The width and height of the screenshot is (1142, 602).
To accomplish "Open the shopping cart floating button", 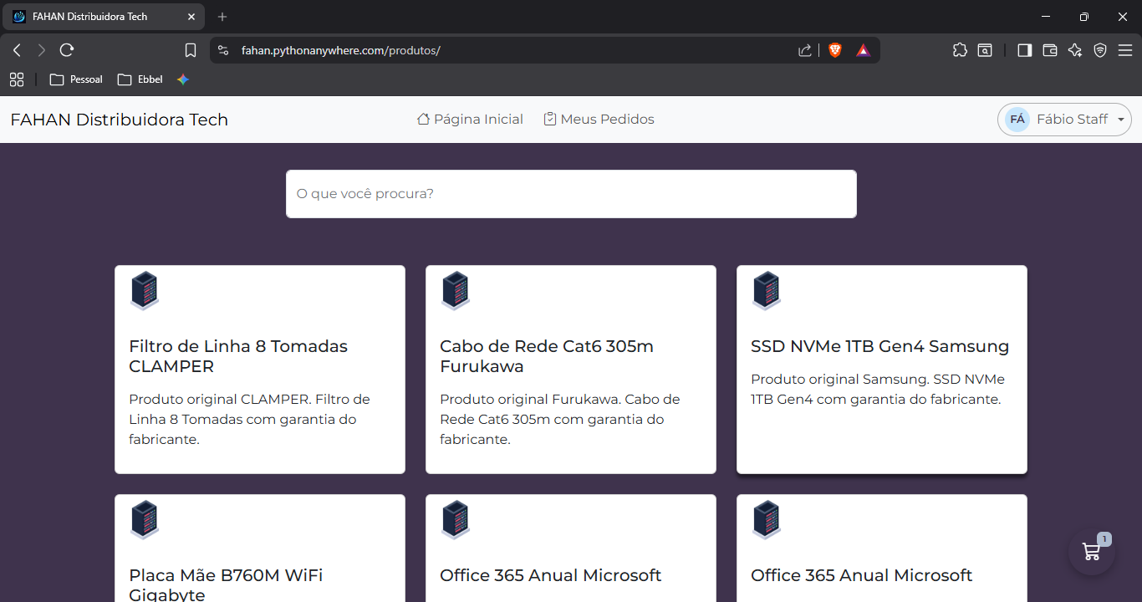I will (x=1091, y=552).
